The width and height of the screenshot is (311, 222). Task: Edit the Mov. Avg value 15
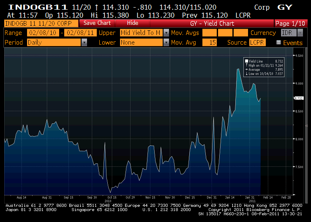tap(210, 42)
